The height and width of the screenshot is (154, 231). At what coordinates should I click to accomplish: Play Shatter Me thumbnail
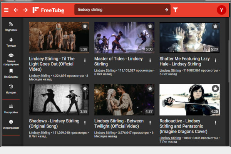(x=189, y=37)
